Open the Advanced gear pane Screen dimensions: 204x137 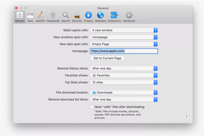[x=129, y=17]
